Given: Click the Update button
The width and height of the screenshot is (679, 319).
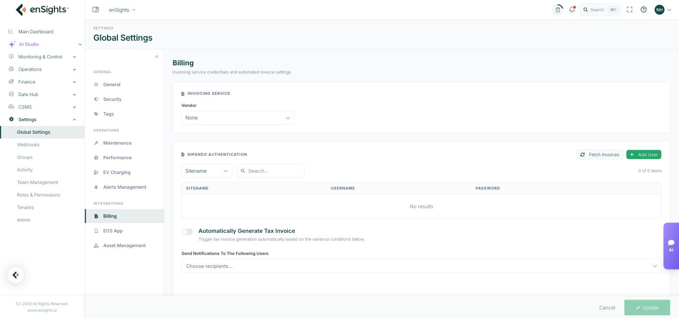Looking at the screenshot, I should pos(647,308).
